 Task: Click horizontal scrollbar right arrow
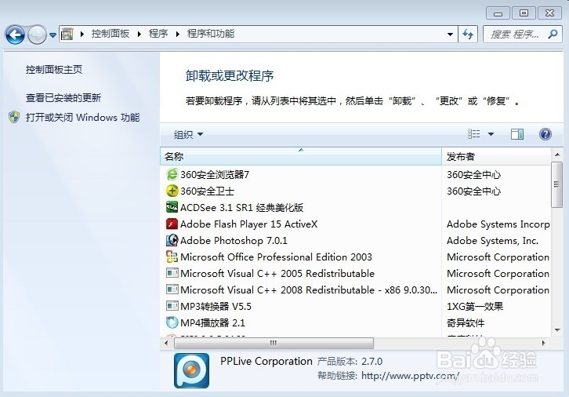(544, 343)
